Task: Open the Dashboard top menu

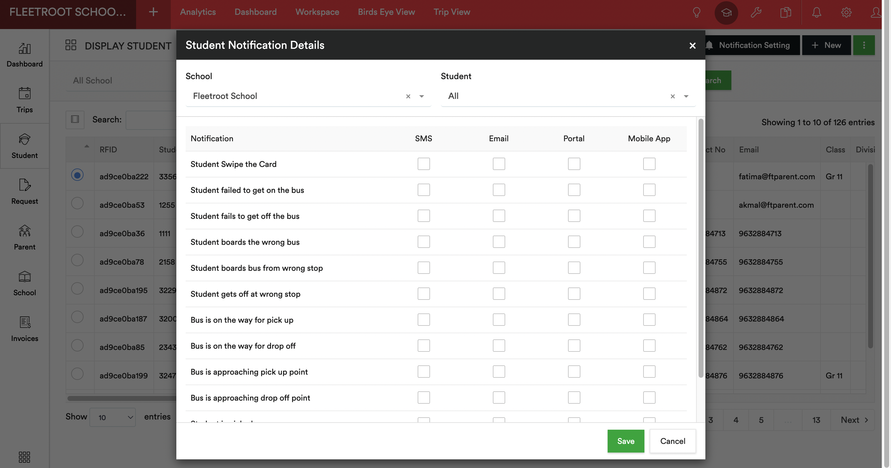Action: (256, 12)
